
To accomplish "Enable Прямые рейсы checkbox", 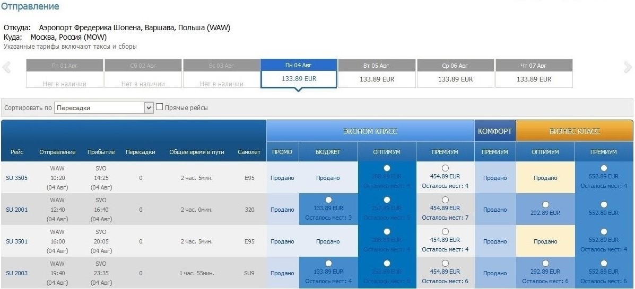I will tap(160, 107).
